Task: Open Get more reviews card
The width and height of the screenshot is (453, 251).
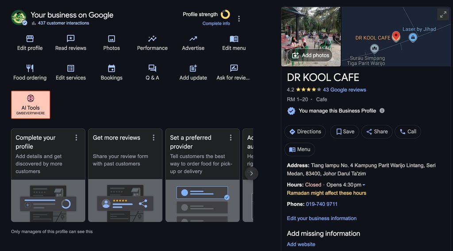Action: tap(125, 175)
